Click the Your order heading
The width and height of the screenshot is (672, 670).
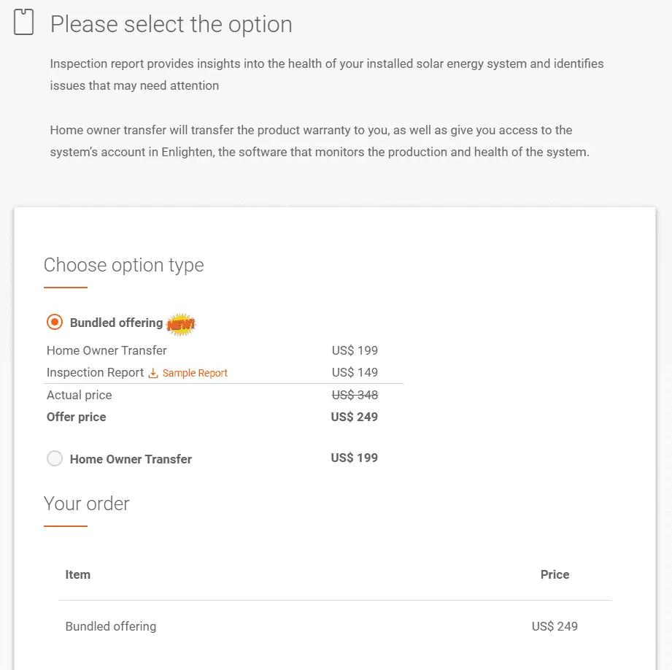click(87, 504)
